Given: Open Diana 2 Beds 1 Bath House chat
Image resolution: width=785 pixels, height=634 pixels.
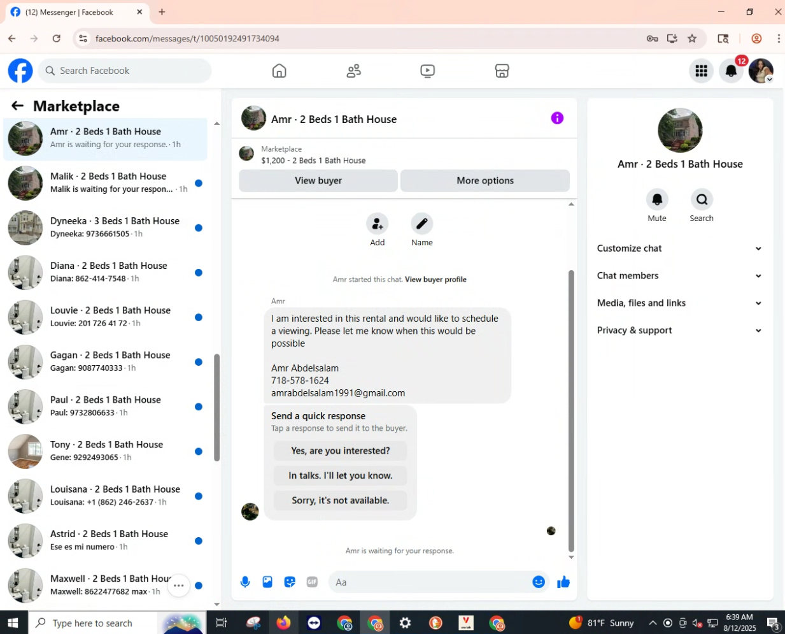Looking at the screenshot, I should tap(105, 272).
